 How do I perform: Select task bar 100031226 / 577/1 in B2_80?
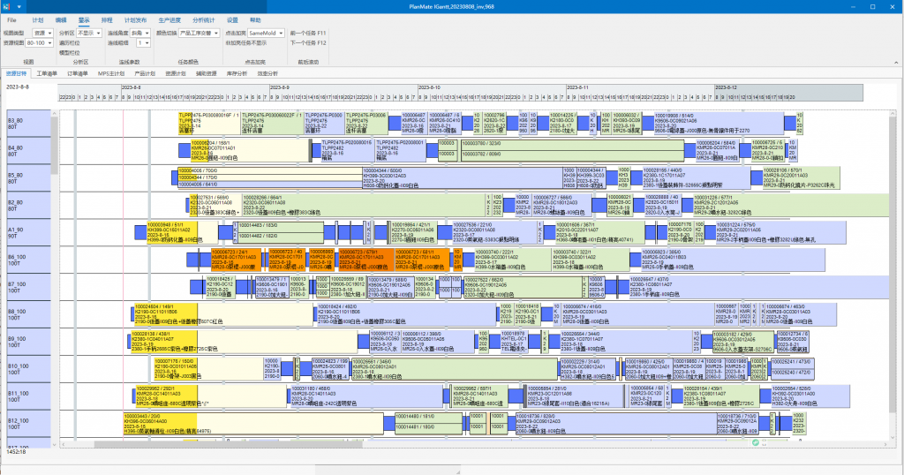791,205
